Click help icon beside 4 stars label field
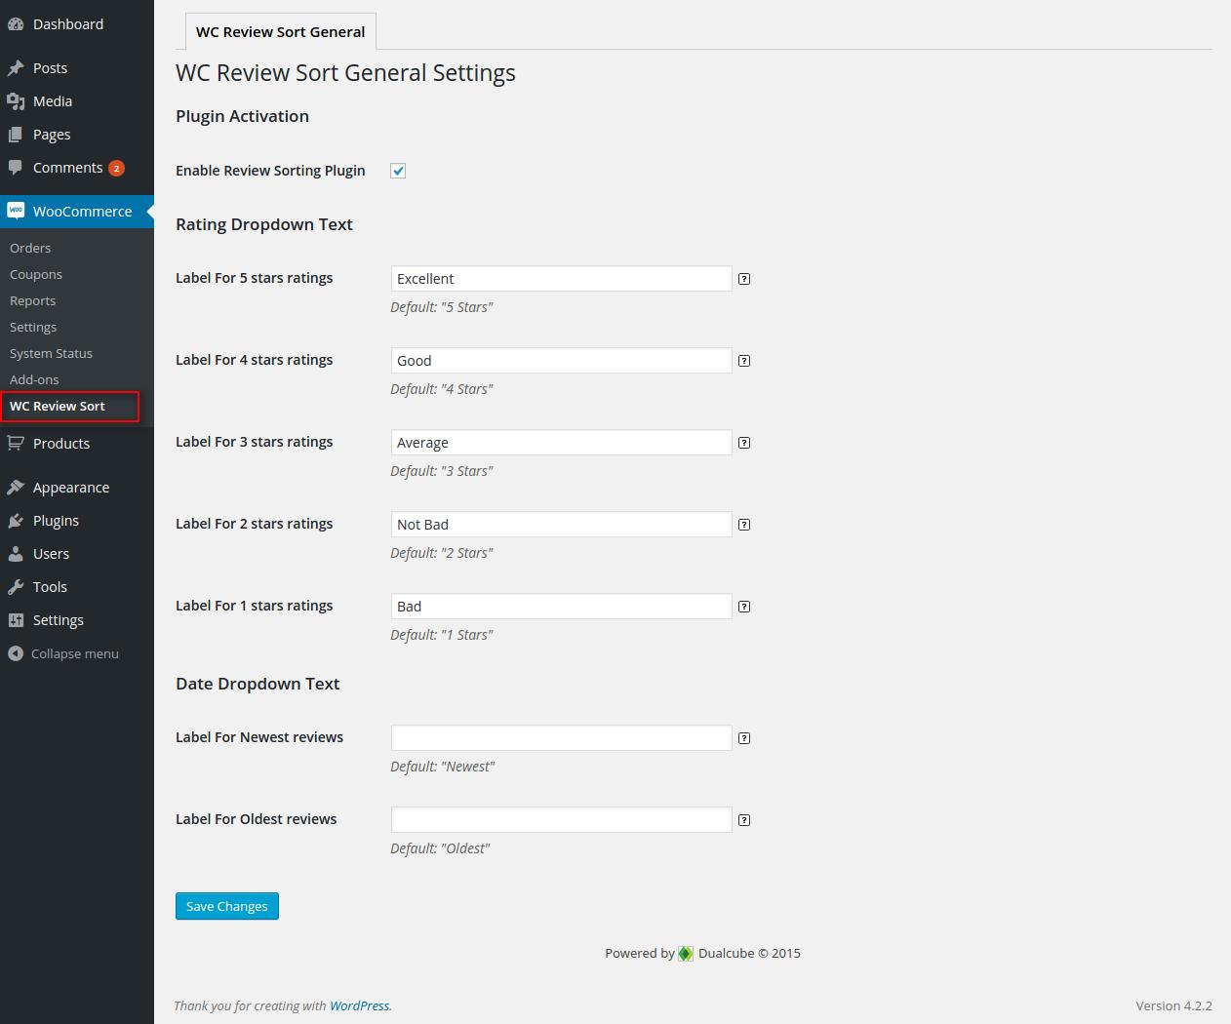1231x1024 pixels. (744, 361)
